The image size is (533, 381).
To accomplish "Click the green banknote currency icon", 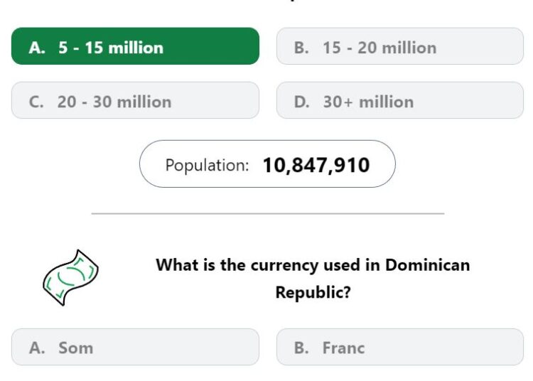I will pyautogui.click(x=70, y=278).
